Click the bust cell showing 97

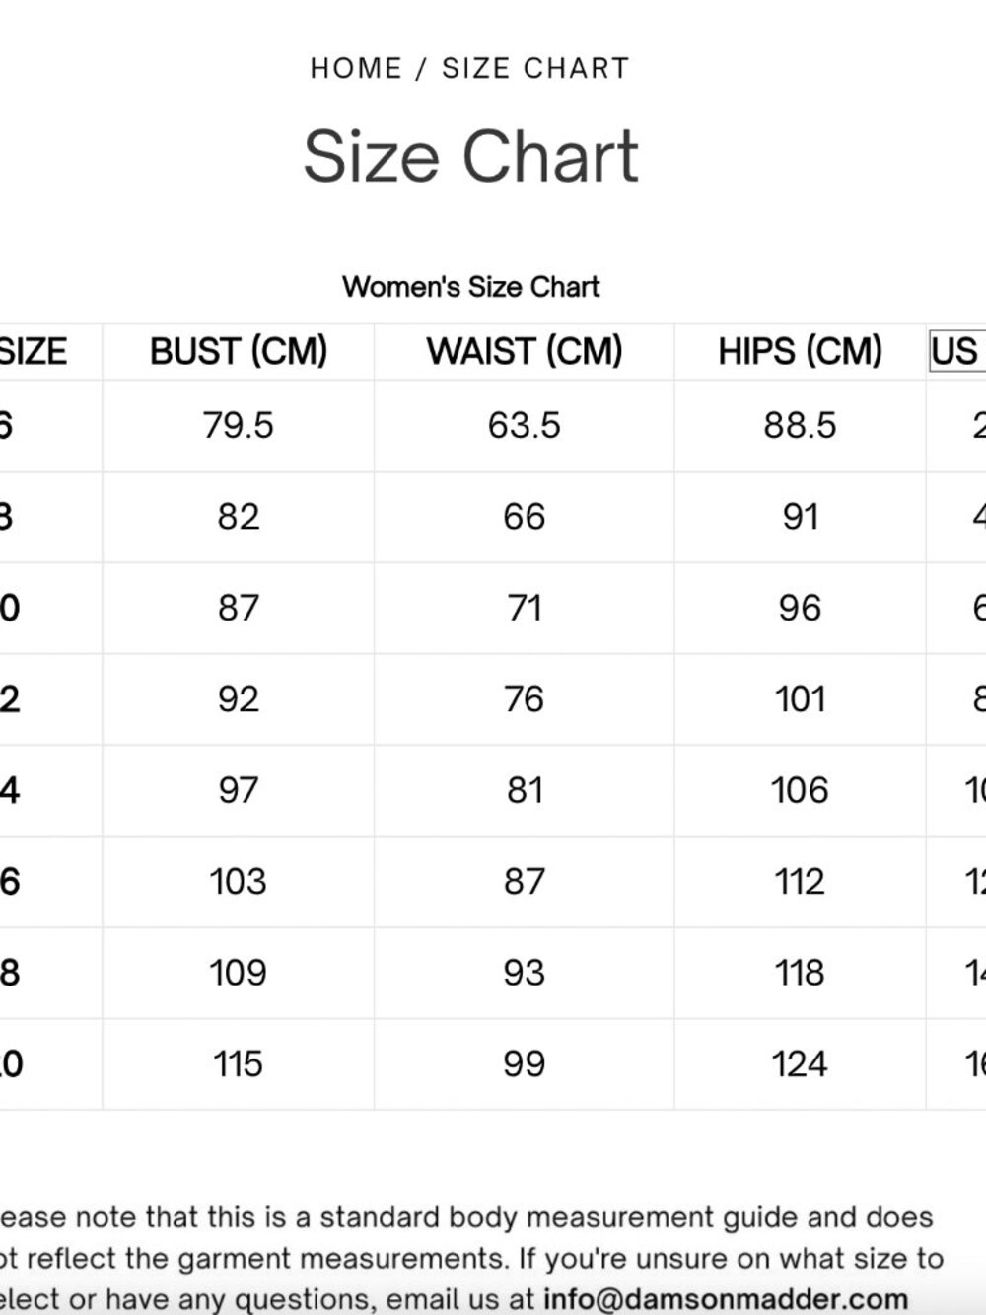pos(239,790)
